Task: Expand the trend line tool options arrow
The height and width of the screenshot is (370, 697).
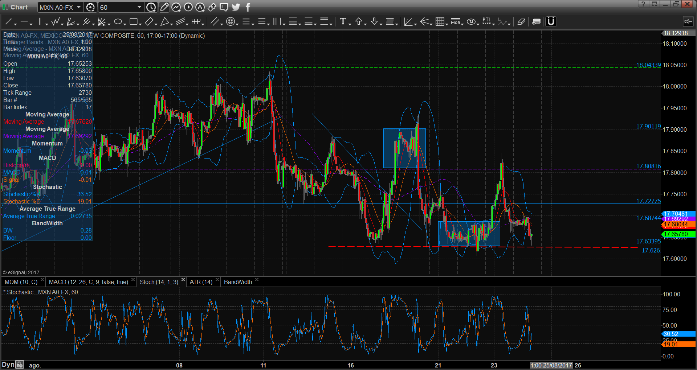Action: coord(15,24)
